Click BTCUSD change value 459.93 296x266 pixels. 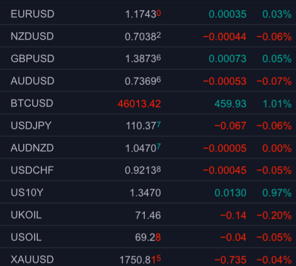coord(230,104)
